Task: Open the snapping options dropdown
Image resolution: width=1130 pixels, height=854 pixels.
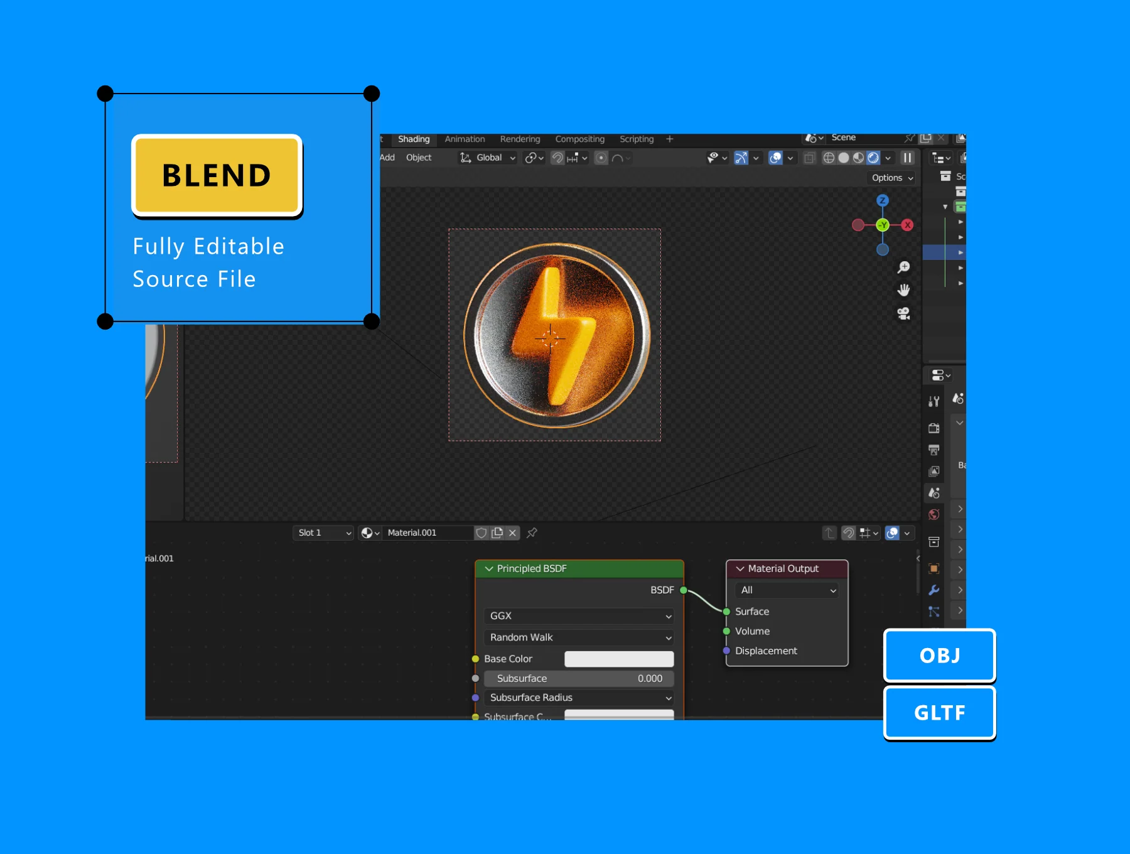Action: click(577, 158)
